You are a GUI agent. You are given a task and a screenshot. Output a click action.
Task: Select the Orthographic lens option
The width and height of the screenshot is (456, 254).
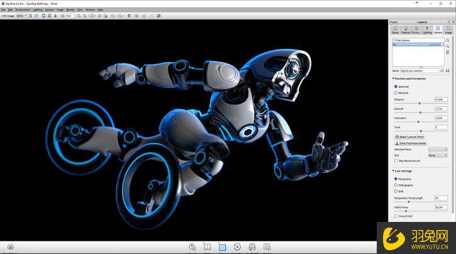[x=396, y=185]
